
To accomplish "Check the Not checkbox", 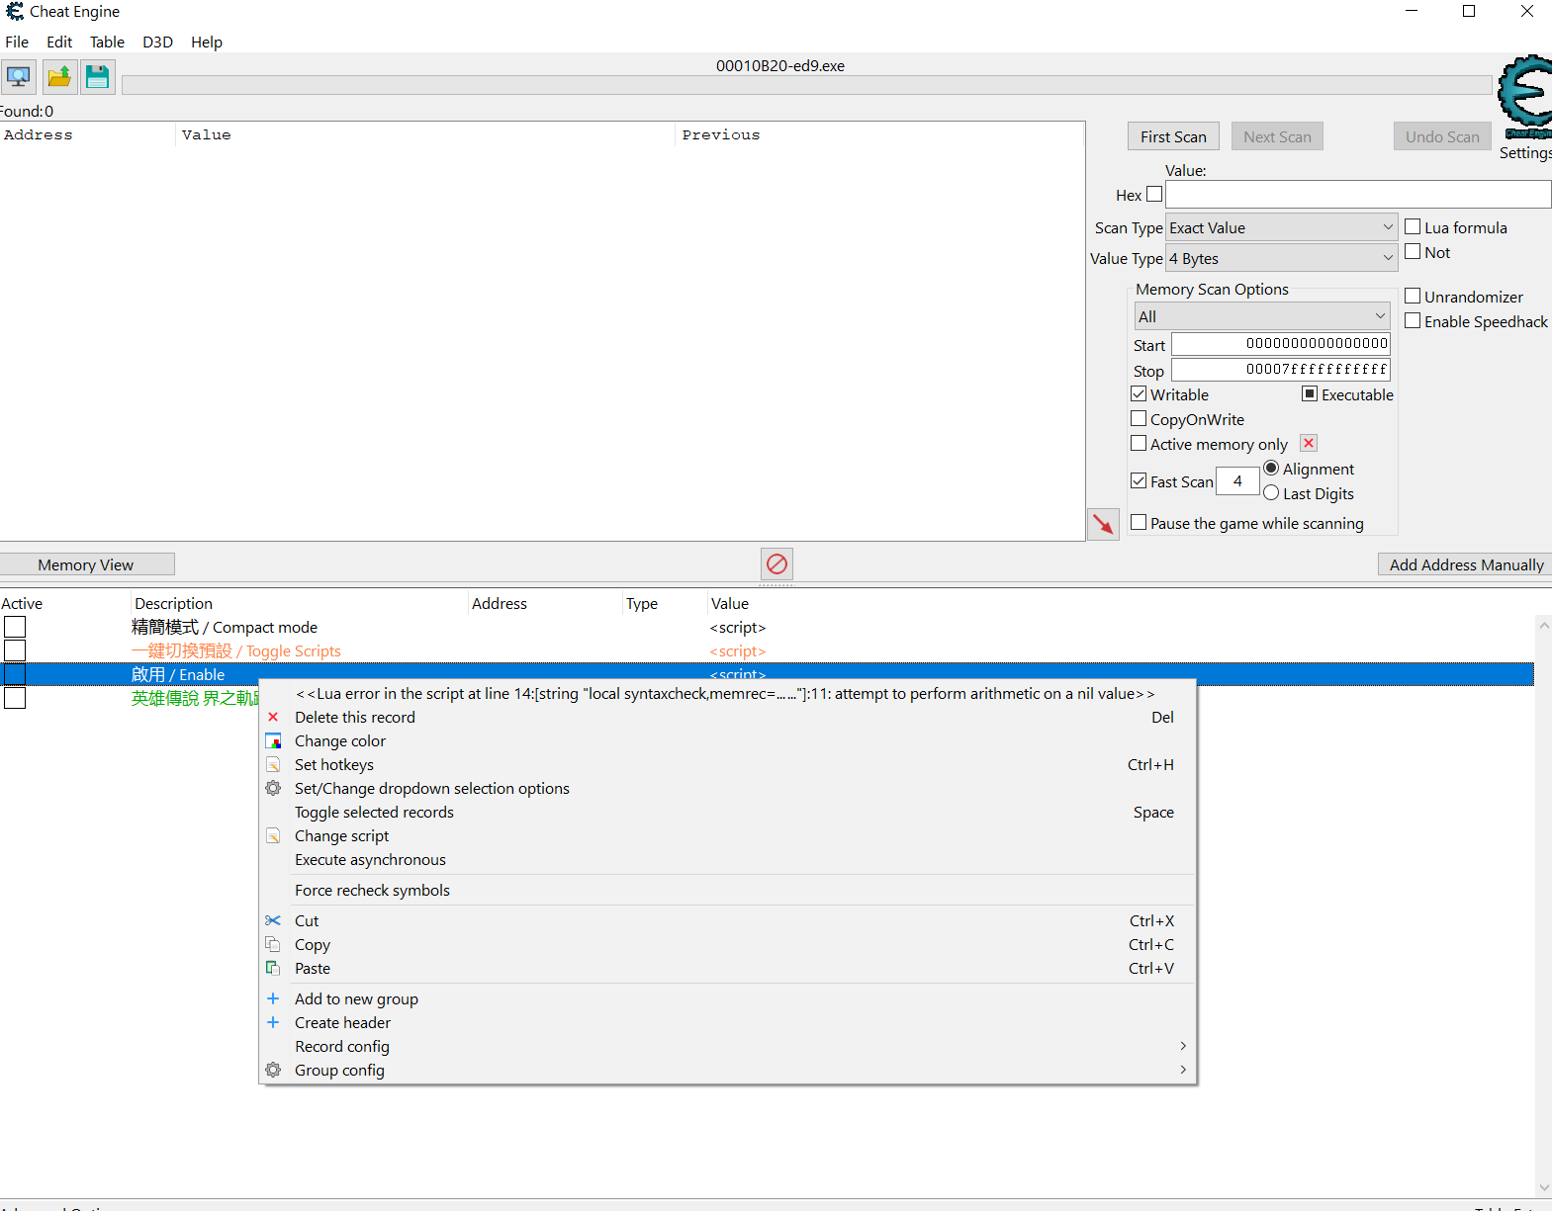I will pyautogui.click(x=1413, y=252).
